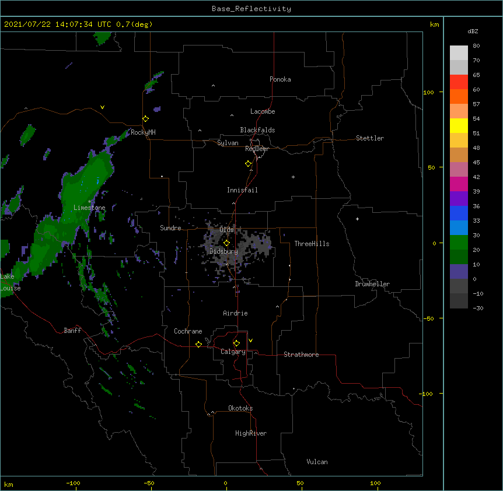Click the RedDeer city label

(257, 149)
